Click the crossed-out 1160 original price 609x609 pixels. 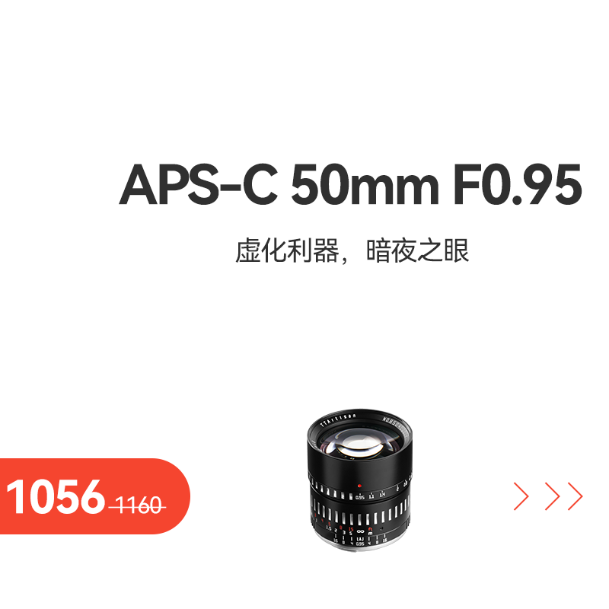[138, 505]
